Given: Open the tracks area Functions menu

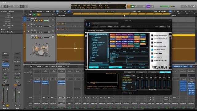Looking at the screenshot, I should (39, 11).
